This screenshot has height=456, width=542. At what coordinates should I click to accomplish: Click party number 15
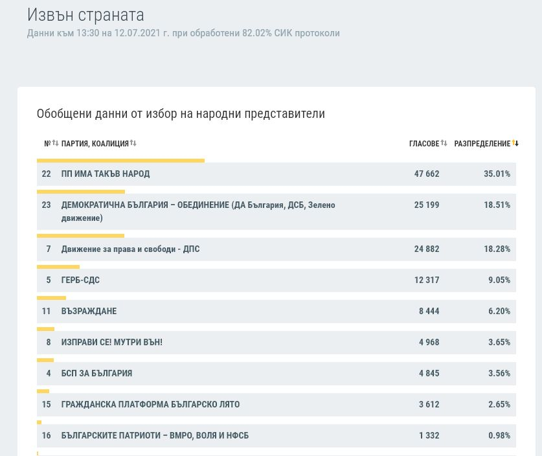tap(47, 405)
